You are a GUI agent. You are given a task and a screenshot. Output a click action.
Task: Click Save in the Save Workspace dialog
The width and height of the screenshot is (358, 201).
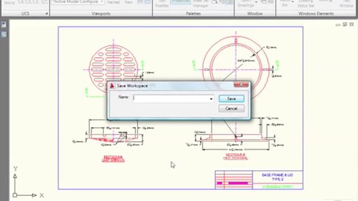231,99
